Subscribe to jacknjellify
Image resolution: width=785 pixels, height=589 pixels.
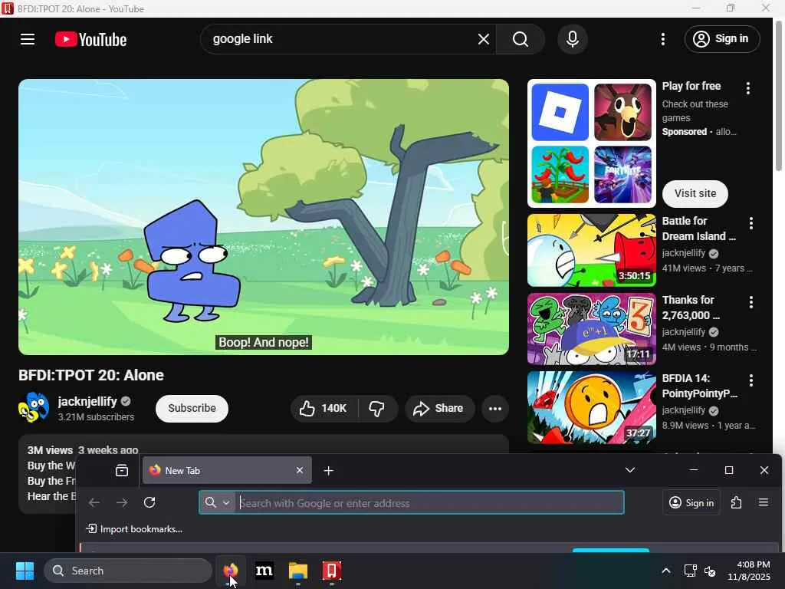(192, 408)
